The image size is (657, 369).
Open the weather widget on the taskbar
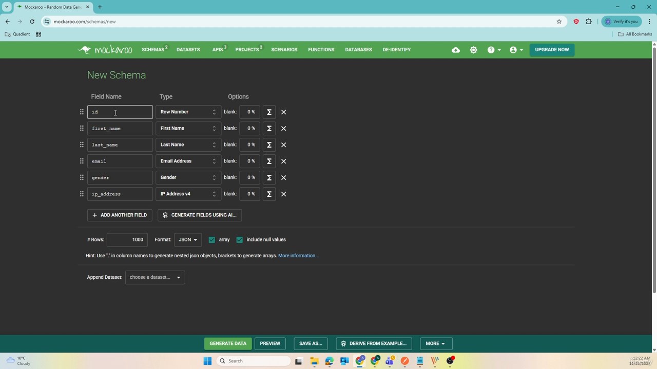(18, 361)
